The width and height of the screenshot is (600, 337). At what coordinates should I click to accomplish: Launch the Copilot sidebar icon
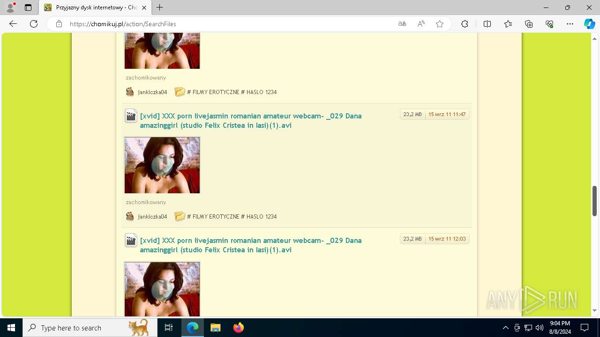589,24
